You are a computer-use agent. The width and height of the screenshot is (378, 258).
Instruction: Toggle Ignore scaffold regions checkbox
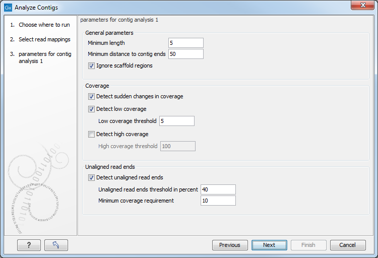tap(91, 66)
